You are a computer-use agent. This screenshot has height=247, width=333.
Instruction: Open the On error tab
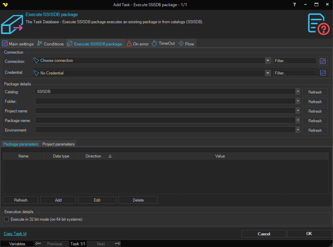(x=138, y=44)
